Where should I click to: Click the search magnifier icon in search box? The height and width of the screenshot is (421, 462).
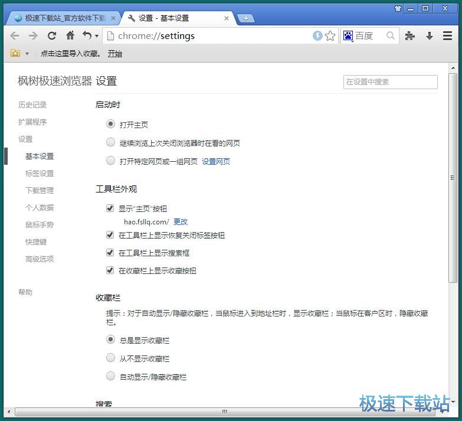tap(391, 36)
